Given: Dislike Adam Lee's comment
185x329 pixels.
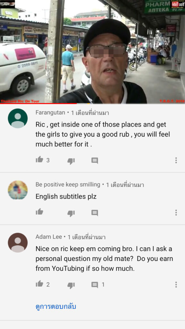Looking at the screenshot, I should coord(71,285).
